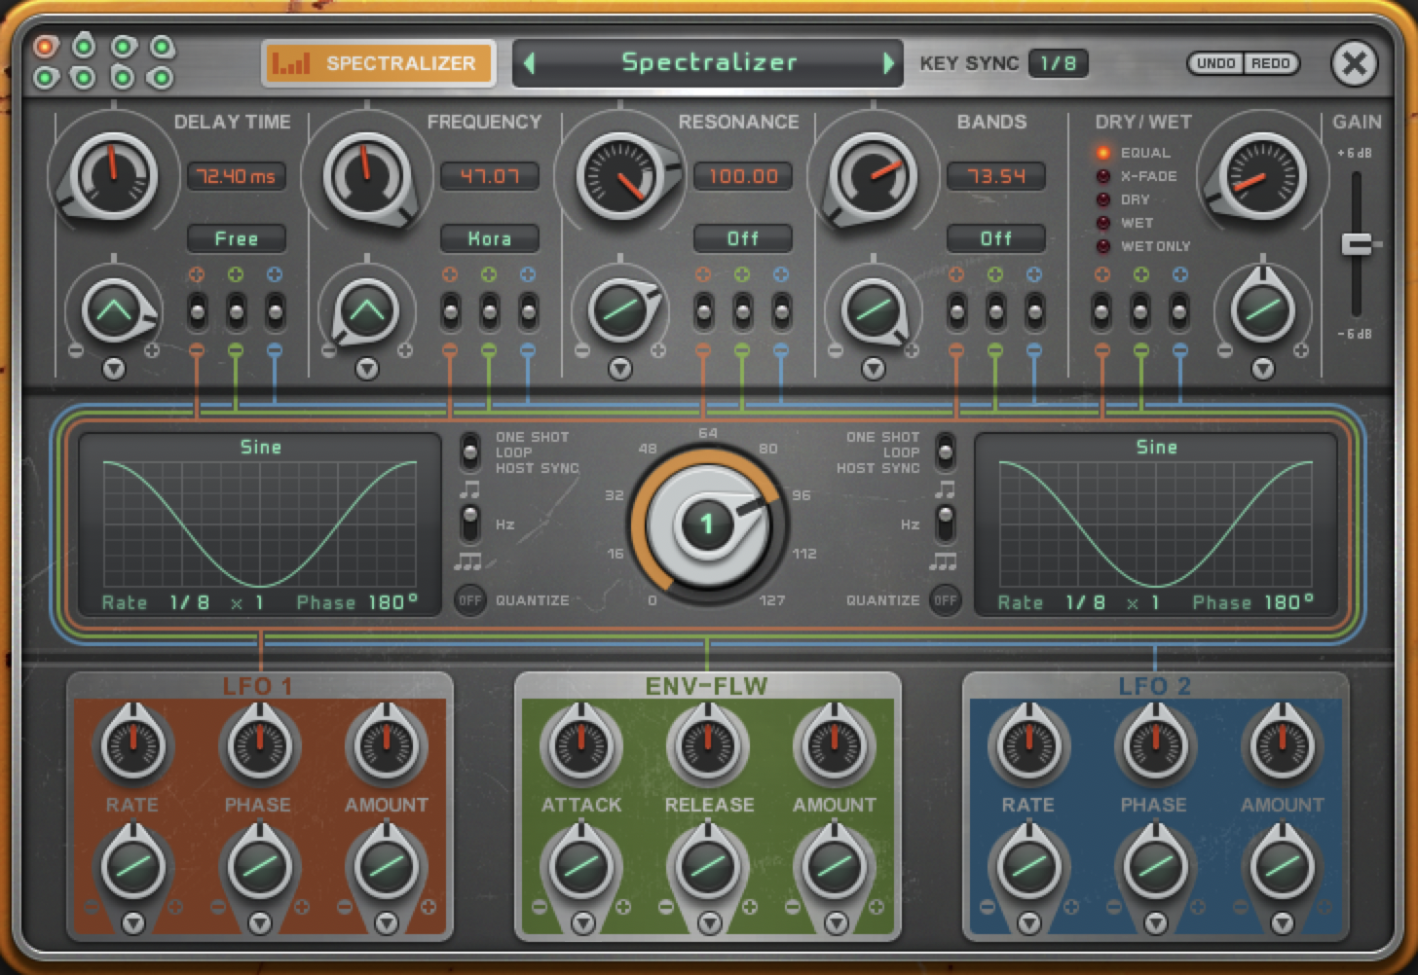
Task: Toggle Delay Time LFO 1 red switch
Action: tap(197, 312)
